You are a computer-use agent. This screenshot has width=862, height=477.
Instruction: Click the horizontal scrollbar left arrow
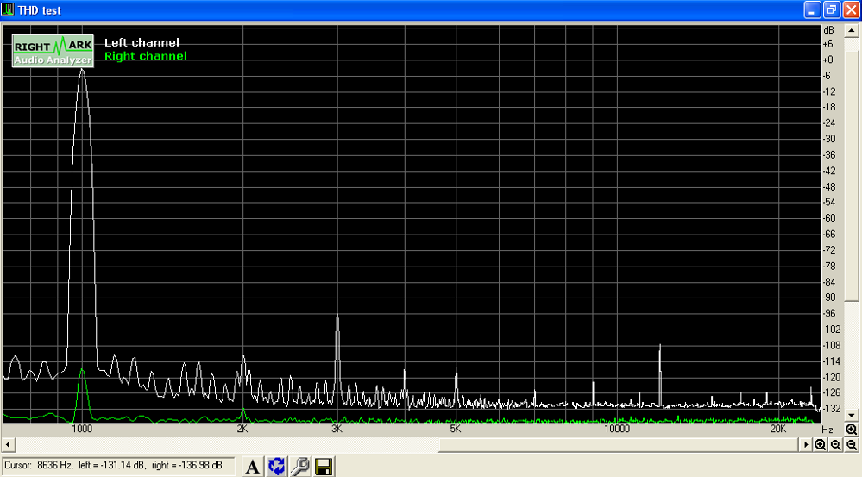click(x=8, y=444)
